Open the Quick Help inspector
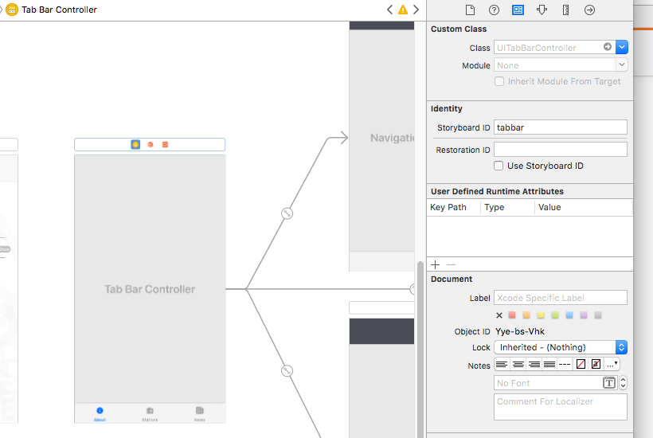Viewport: 653px width, 438px height. click(x=494, y=10)
